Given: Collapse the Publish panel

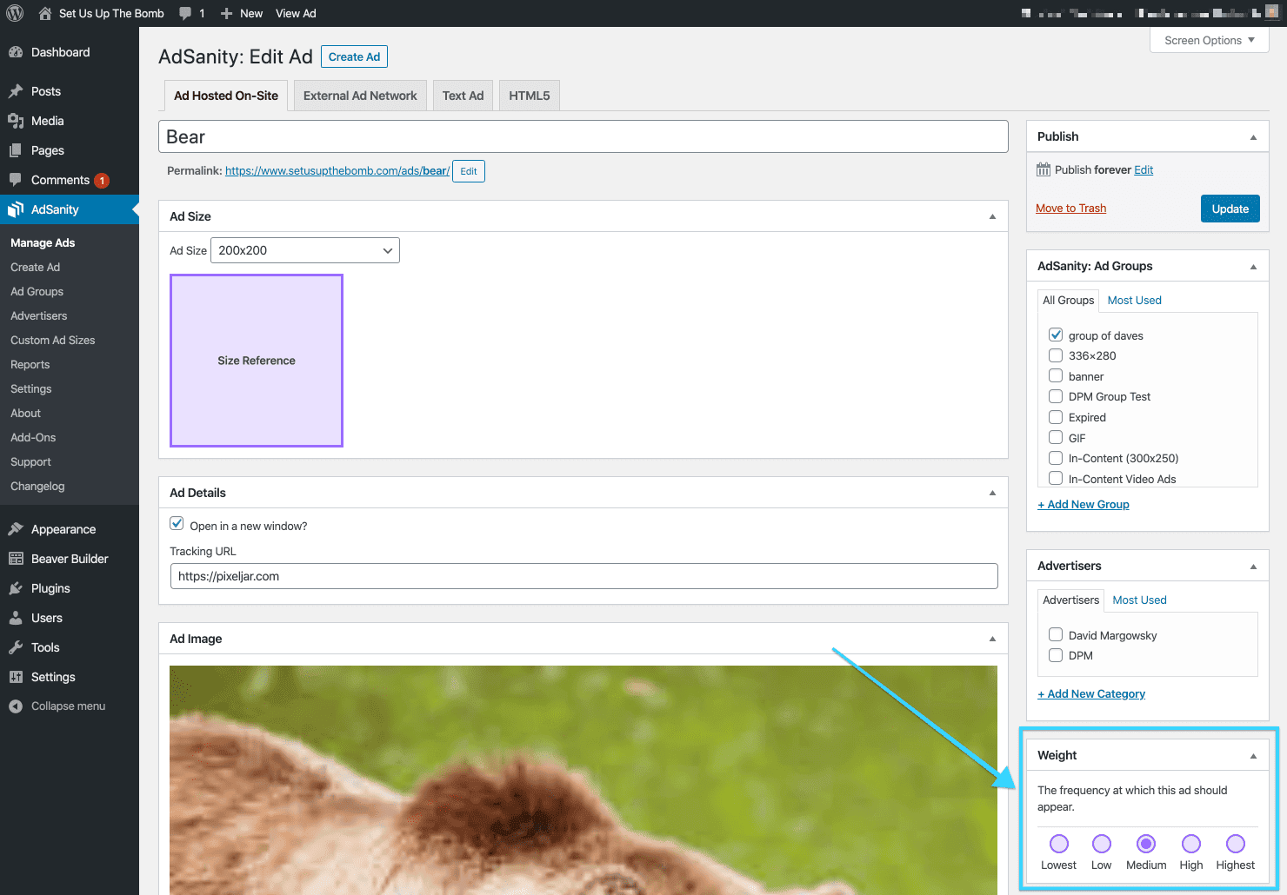Looking at the screenshot, I should [x=1253, y=136].
